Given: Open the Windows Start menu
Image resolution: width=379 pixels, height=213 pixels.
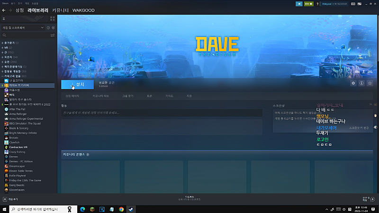Looking at the screenshot, I should pos(4,209).
